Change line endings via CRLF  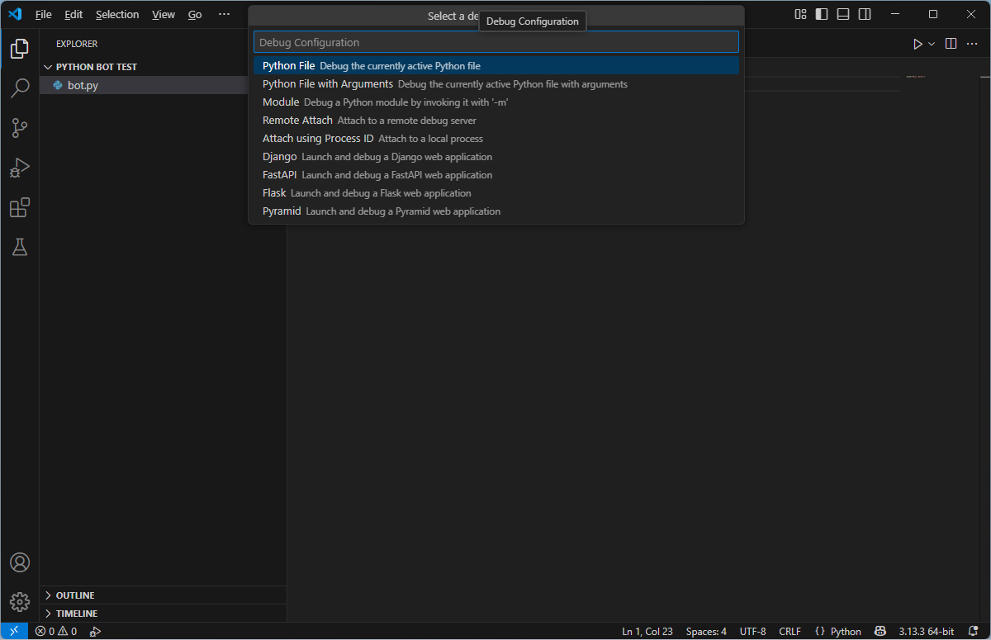[789, 632]
